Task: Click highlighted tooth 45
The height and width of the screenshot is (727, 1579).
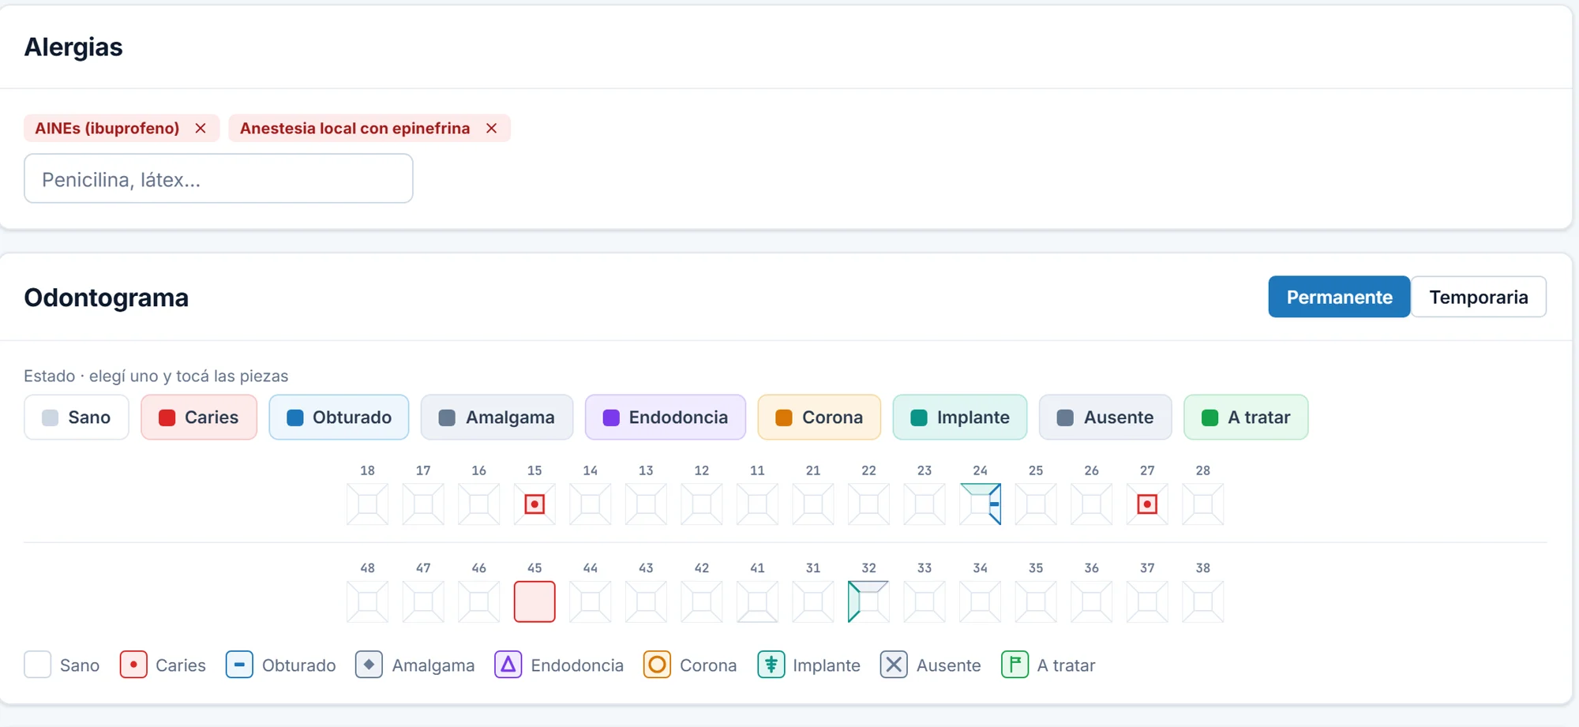Action: coord(534,601)
